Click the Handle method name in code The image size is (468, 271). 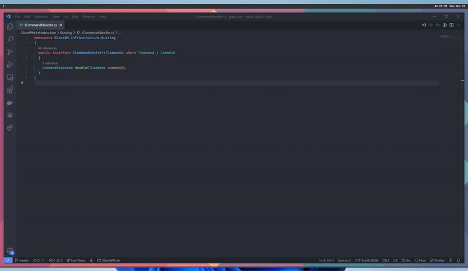coord(81,68)
